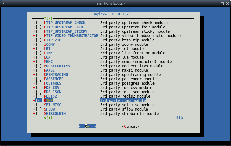This screenshot has width=231, height=146.
Task: Toggle the HTTP_UPSTREAM_FAIR checkbox
Action: [38, 27]
